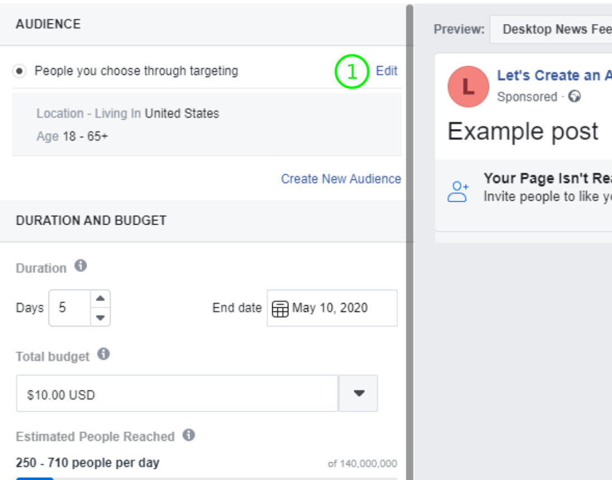This screenshot has height=480, width=612.
Task: Click the $10.00 USD budget field
Action: point(177,393)
